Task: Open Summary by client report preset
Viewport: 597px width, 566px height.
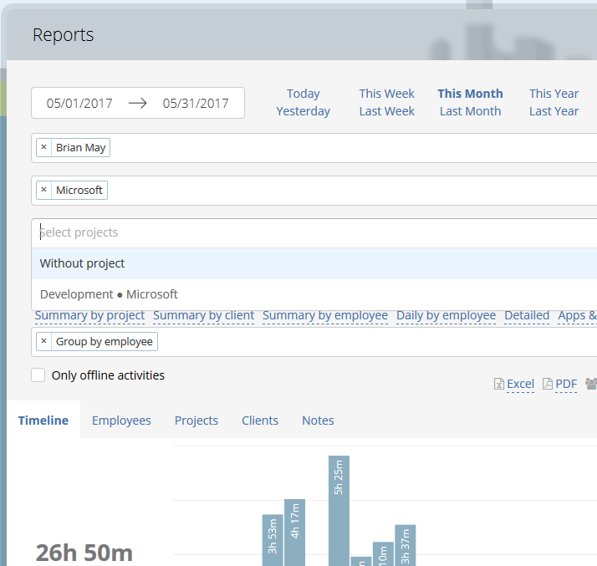Action: point(203,315)
